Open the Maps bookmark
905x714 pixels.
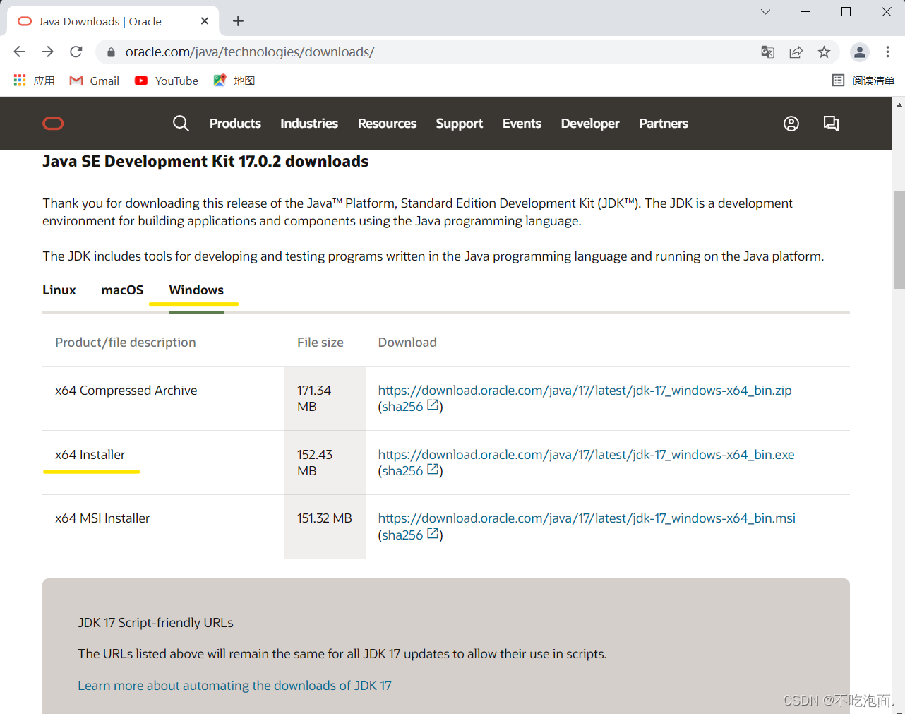pyautogui.click(x=234, y=81)
